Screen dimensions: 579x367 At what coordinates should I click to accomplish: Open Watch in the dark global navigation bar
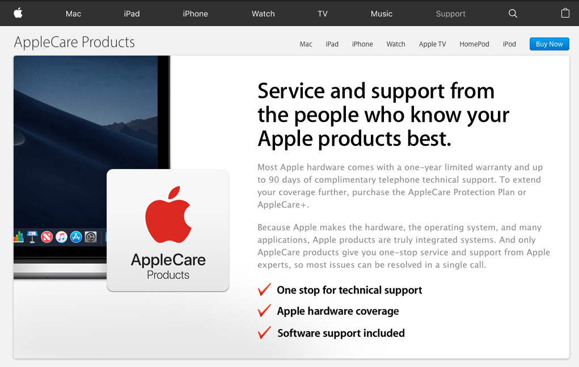263,14
